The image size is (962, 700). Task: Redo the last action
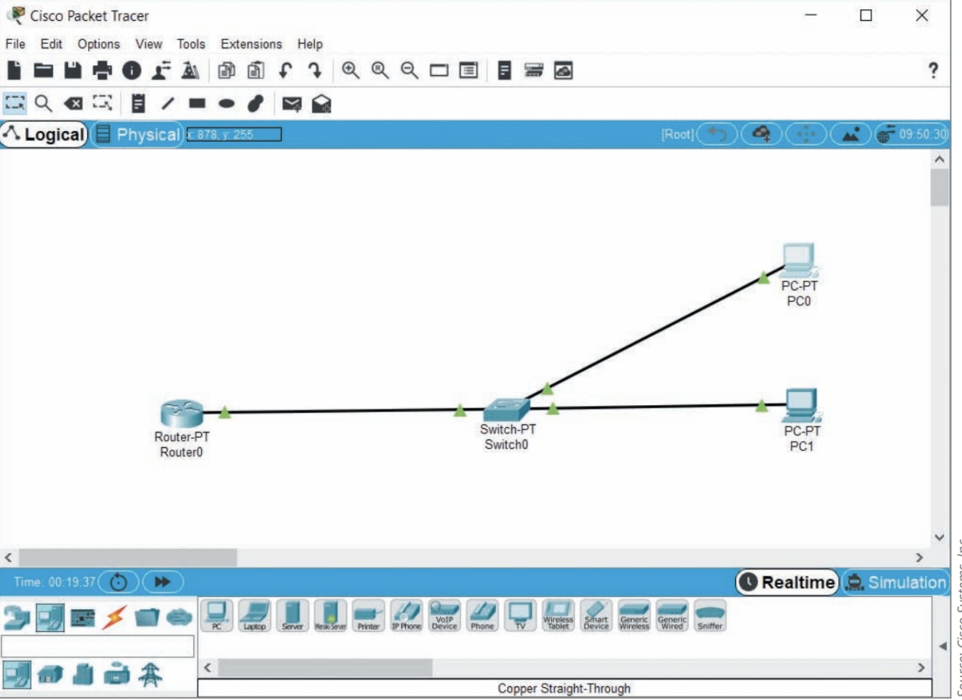tap(314, 70)
